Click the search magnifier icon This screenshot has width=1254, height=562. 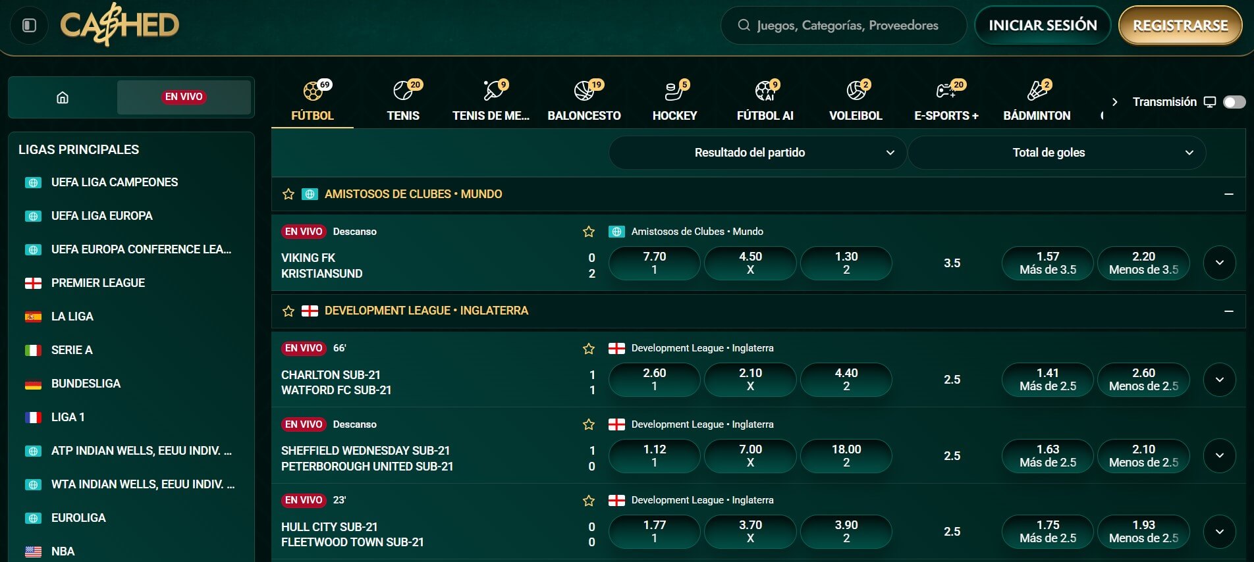[744, 25]
